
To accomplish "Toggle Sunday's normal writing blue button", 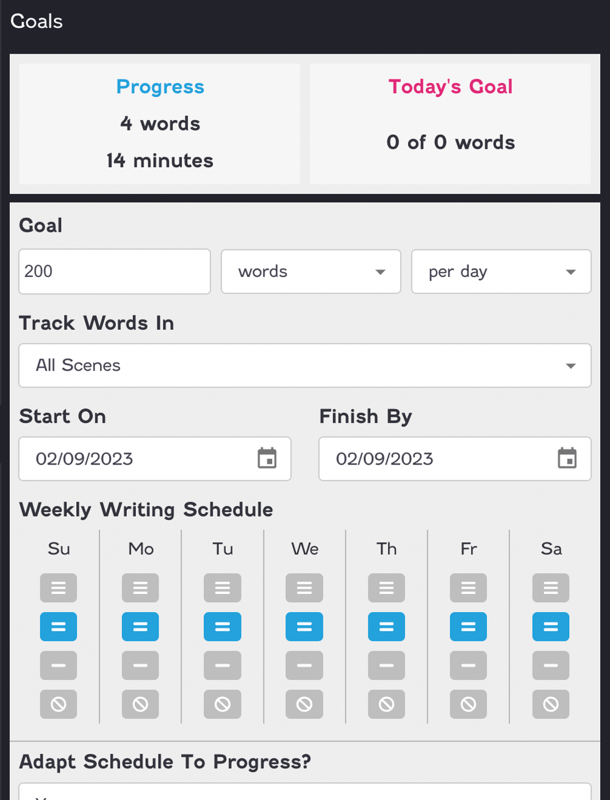I will (x=59, y=627).
